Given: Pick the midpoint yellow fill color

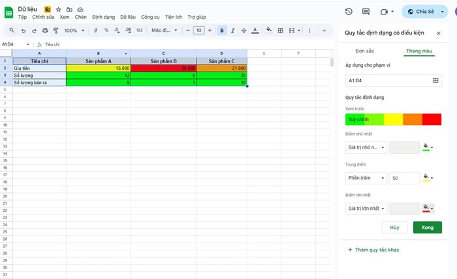Looking at the screenshot, I should coord(428,178).
